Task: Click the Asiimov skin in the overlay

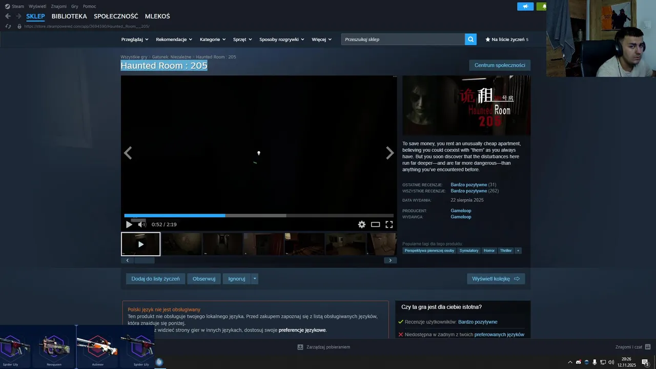Action: pos(97,347)
